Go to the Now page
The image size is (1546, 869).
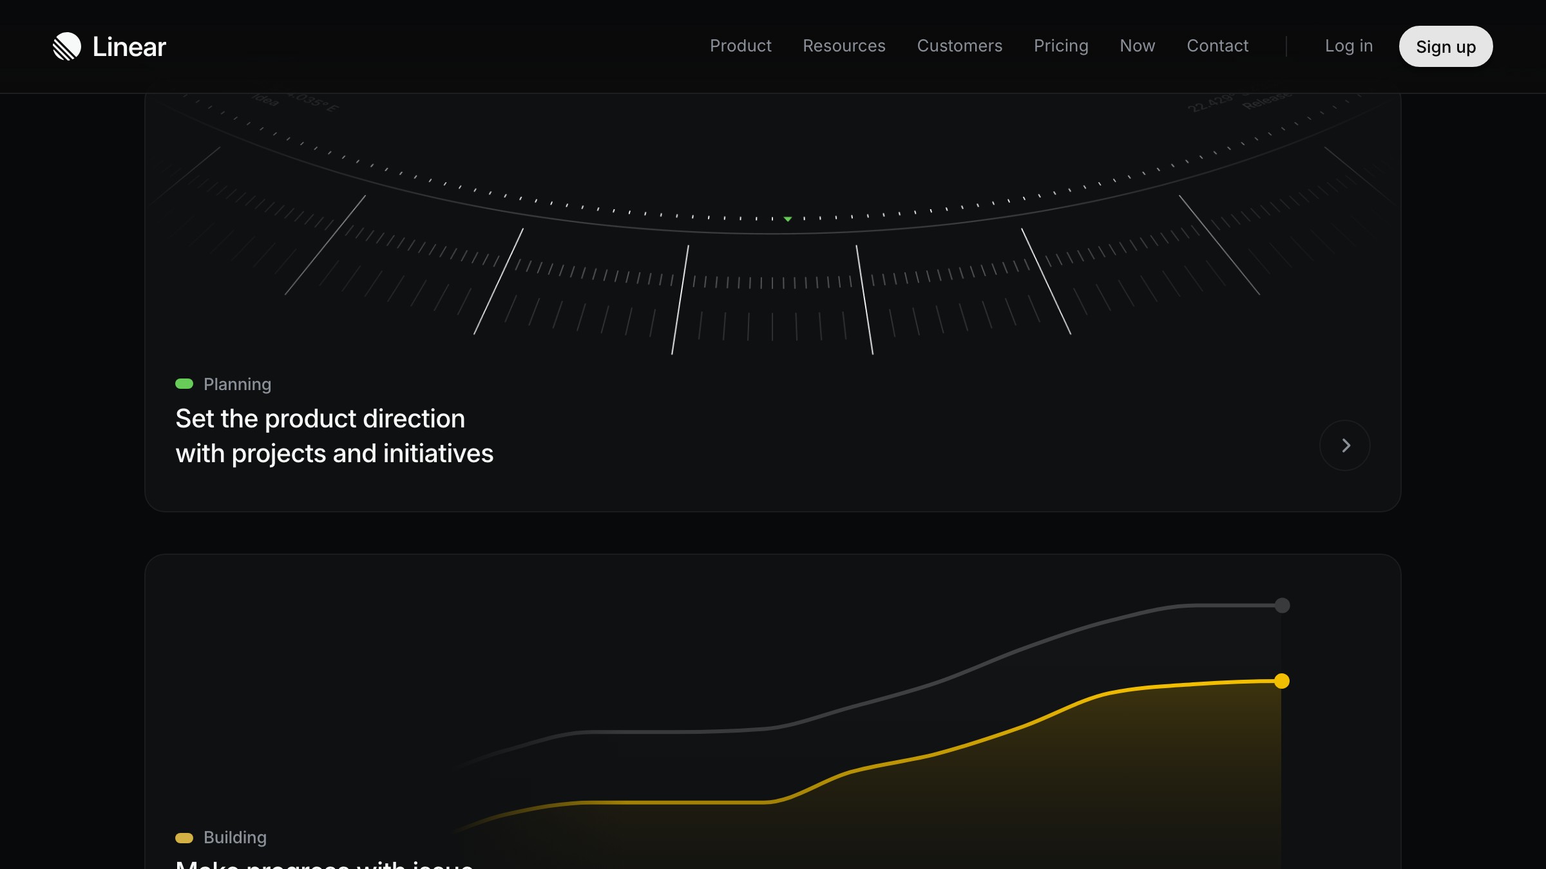tap(1137, 46)
